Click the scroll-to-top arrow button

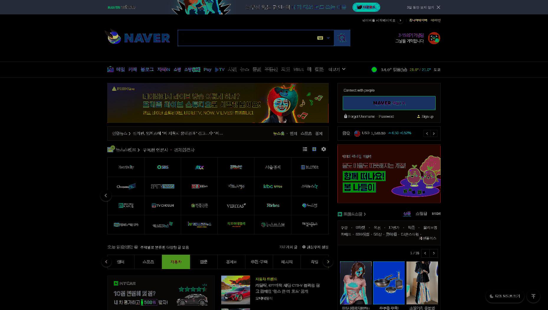[533, 296]
